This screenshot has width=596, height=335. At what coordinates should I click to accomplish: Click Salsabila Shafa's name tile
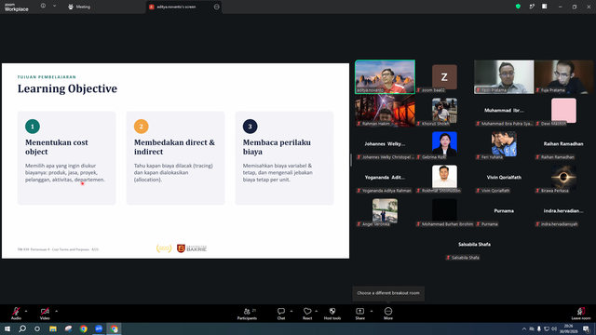pos(474,244)
